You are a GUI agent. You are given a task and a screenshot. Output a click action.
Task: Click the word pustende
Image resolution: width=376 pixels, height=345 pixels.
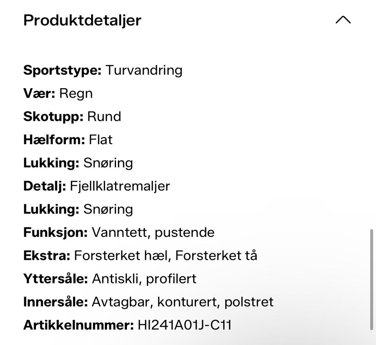pyautogui.click(x=184, y=233)
